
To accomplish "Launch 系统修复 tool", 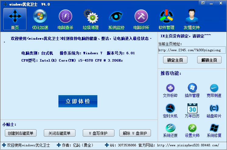I will click(214, 130).
